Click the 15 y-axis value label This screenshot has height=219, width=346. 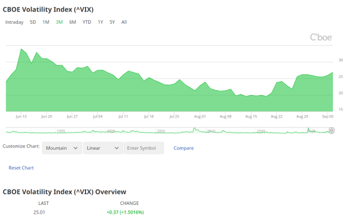[341, 109]
